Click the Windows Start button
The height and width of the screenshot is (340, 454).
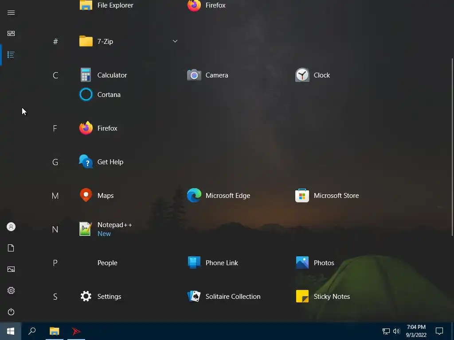11,331
